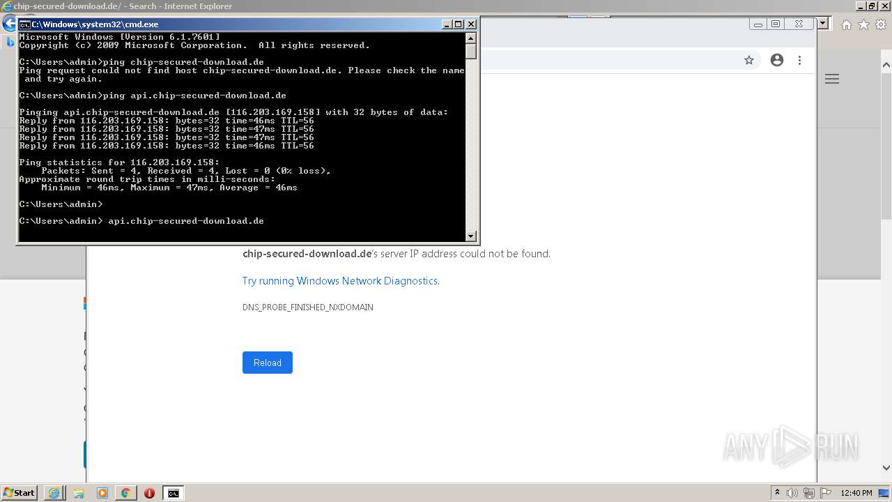Click the last prompt line in cmd
The width and height of the screenshot is (892, 502).
coord(141,221)
